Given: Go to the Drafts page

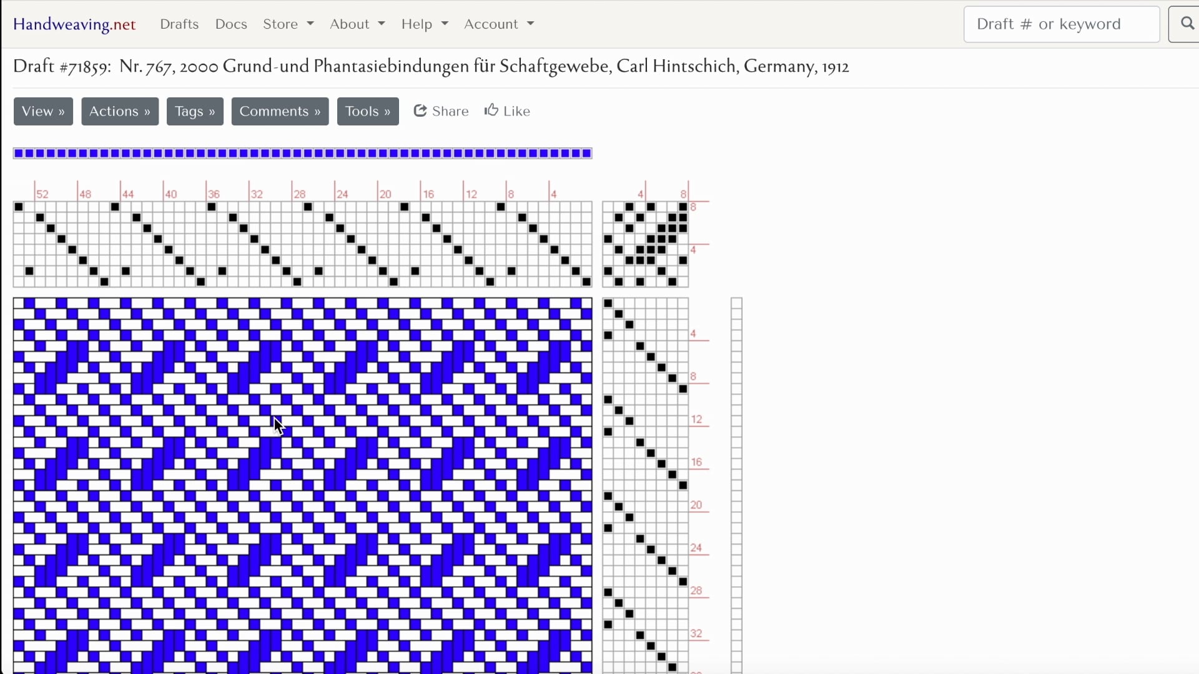Looking at the screenshot, I should click(x=179, y=24).
